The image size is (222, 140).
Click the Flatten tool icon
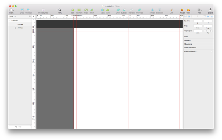tap(92, 10)
